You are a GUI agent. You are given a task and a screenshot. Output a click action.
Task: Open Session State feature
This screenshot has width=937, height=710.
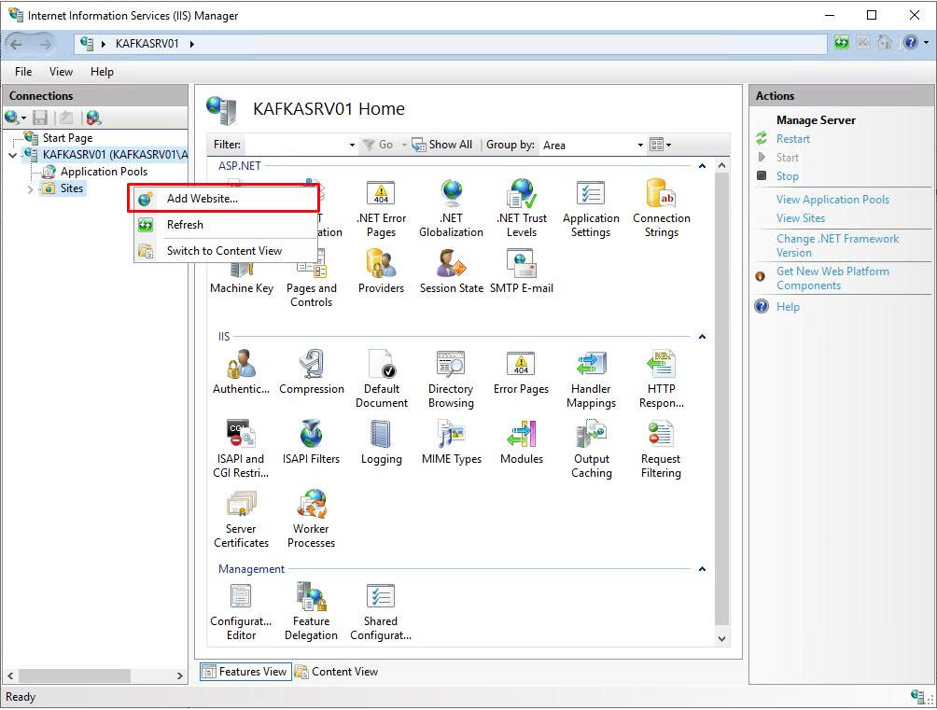(451, 271)
